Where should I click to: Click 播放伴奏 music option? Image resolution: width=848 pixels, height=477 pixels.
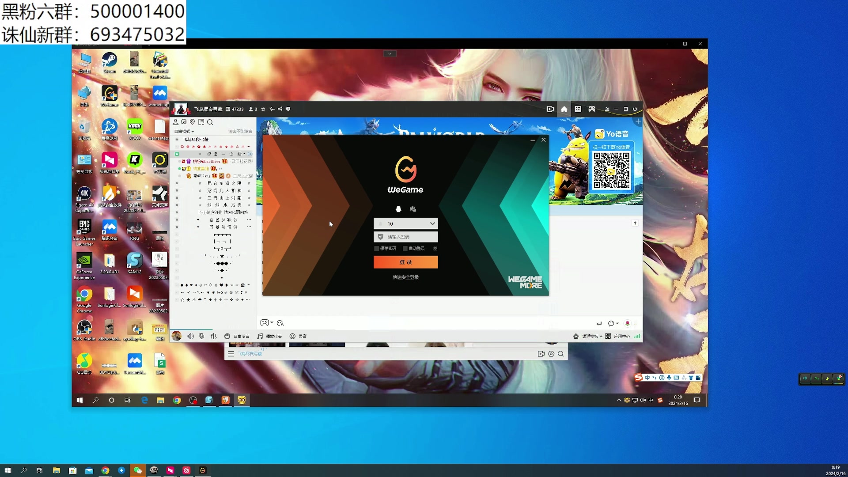tap(269, 336)
